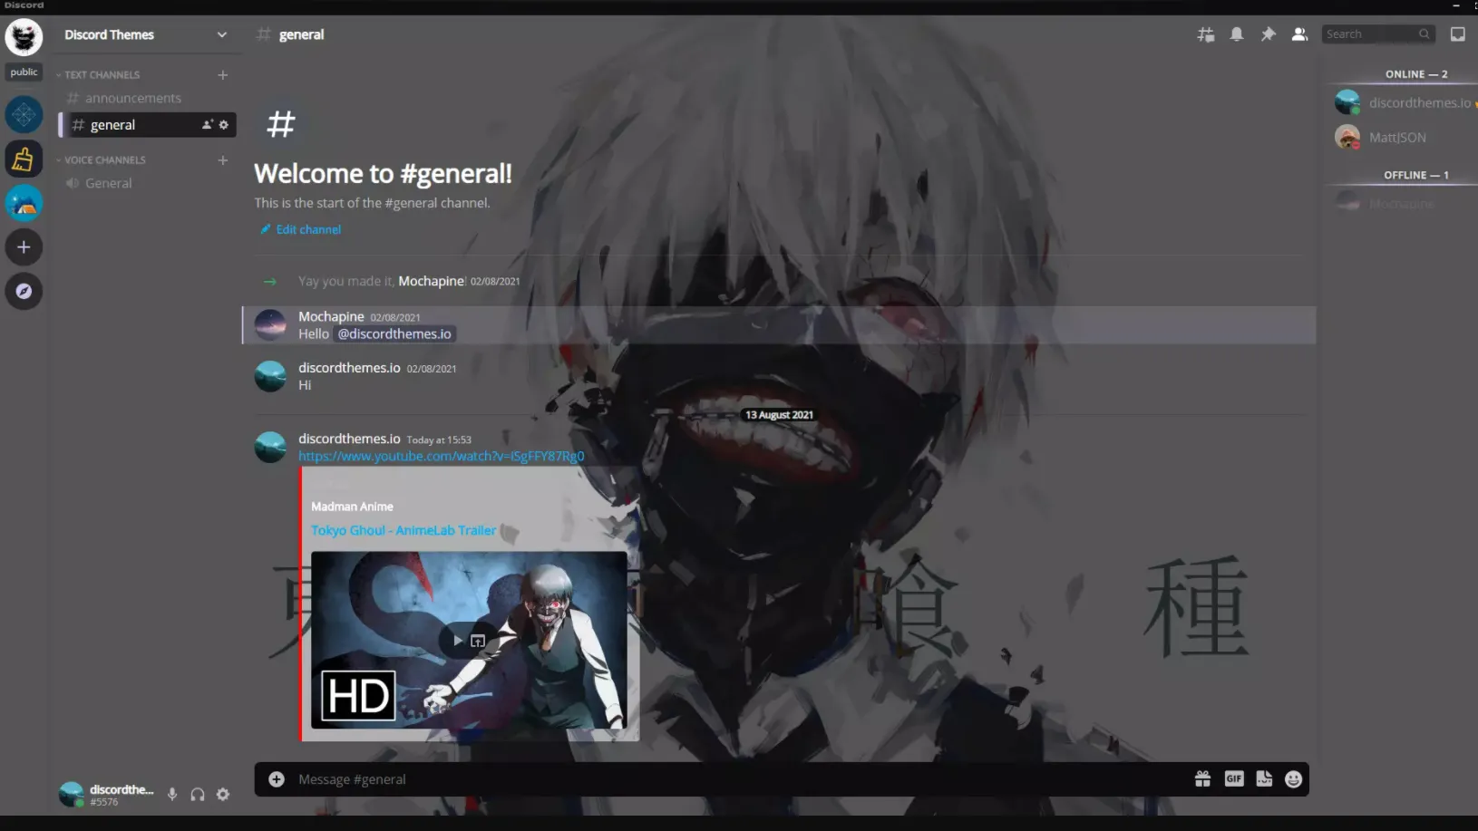Select the general text channel

[147, 125]
